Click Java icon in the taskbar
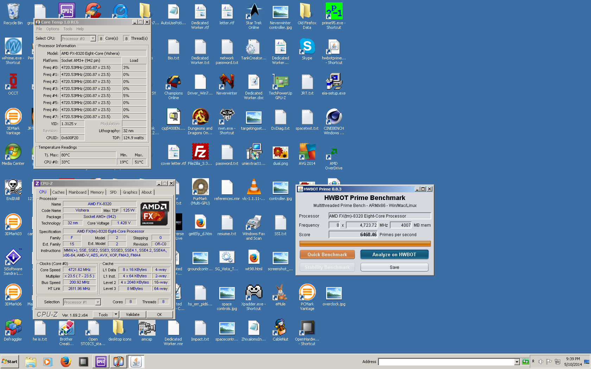 [x=136, y=361]
